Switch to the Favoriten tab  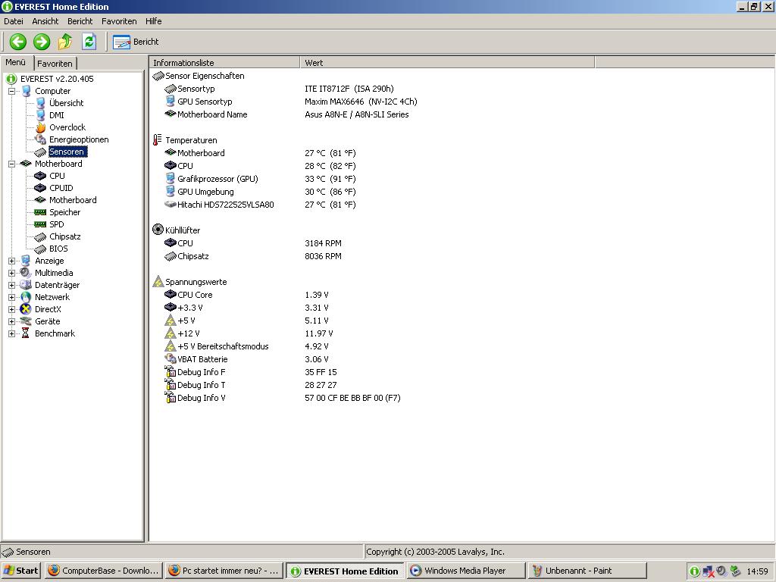pos(55,64)
